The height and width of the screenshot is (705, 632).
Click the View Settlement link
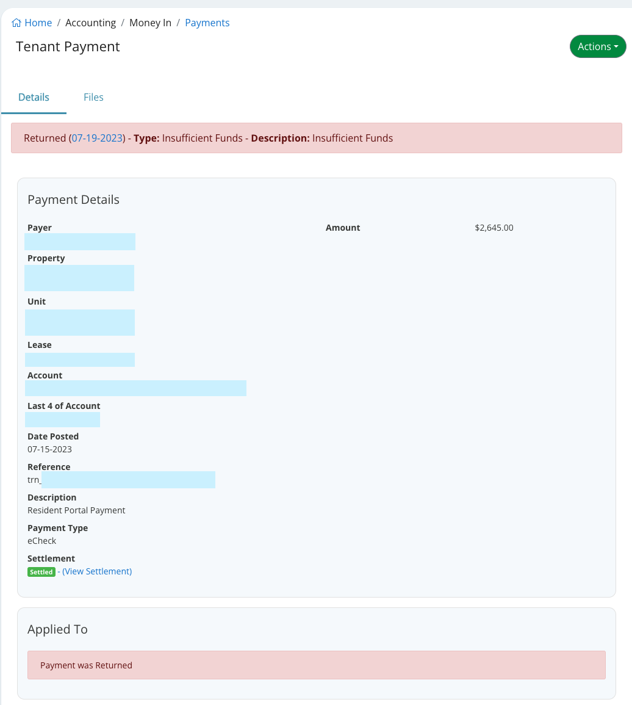pyautogui.click(x=97, y=572)
